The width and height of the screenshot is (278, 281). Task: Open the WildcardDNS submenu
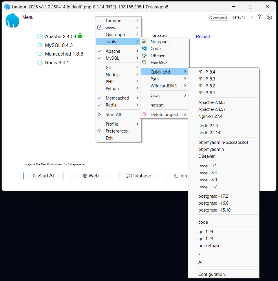pos(164,86)
